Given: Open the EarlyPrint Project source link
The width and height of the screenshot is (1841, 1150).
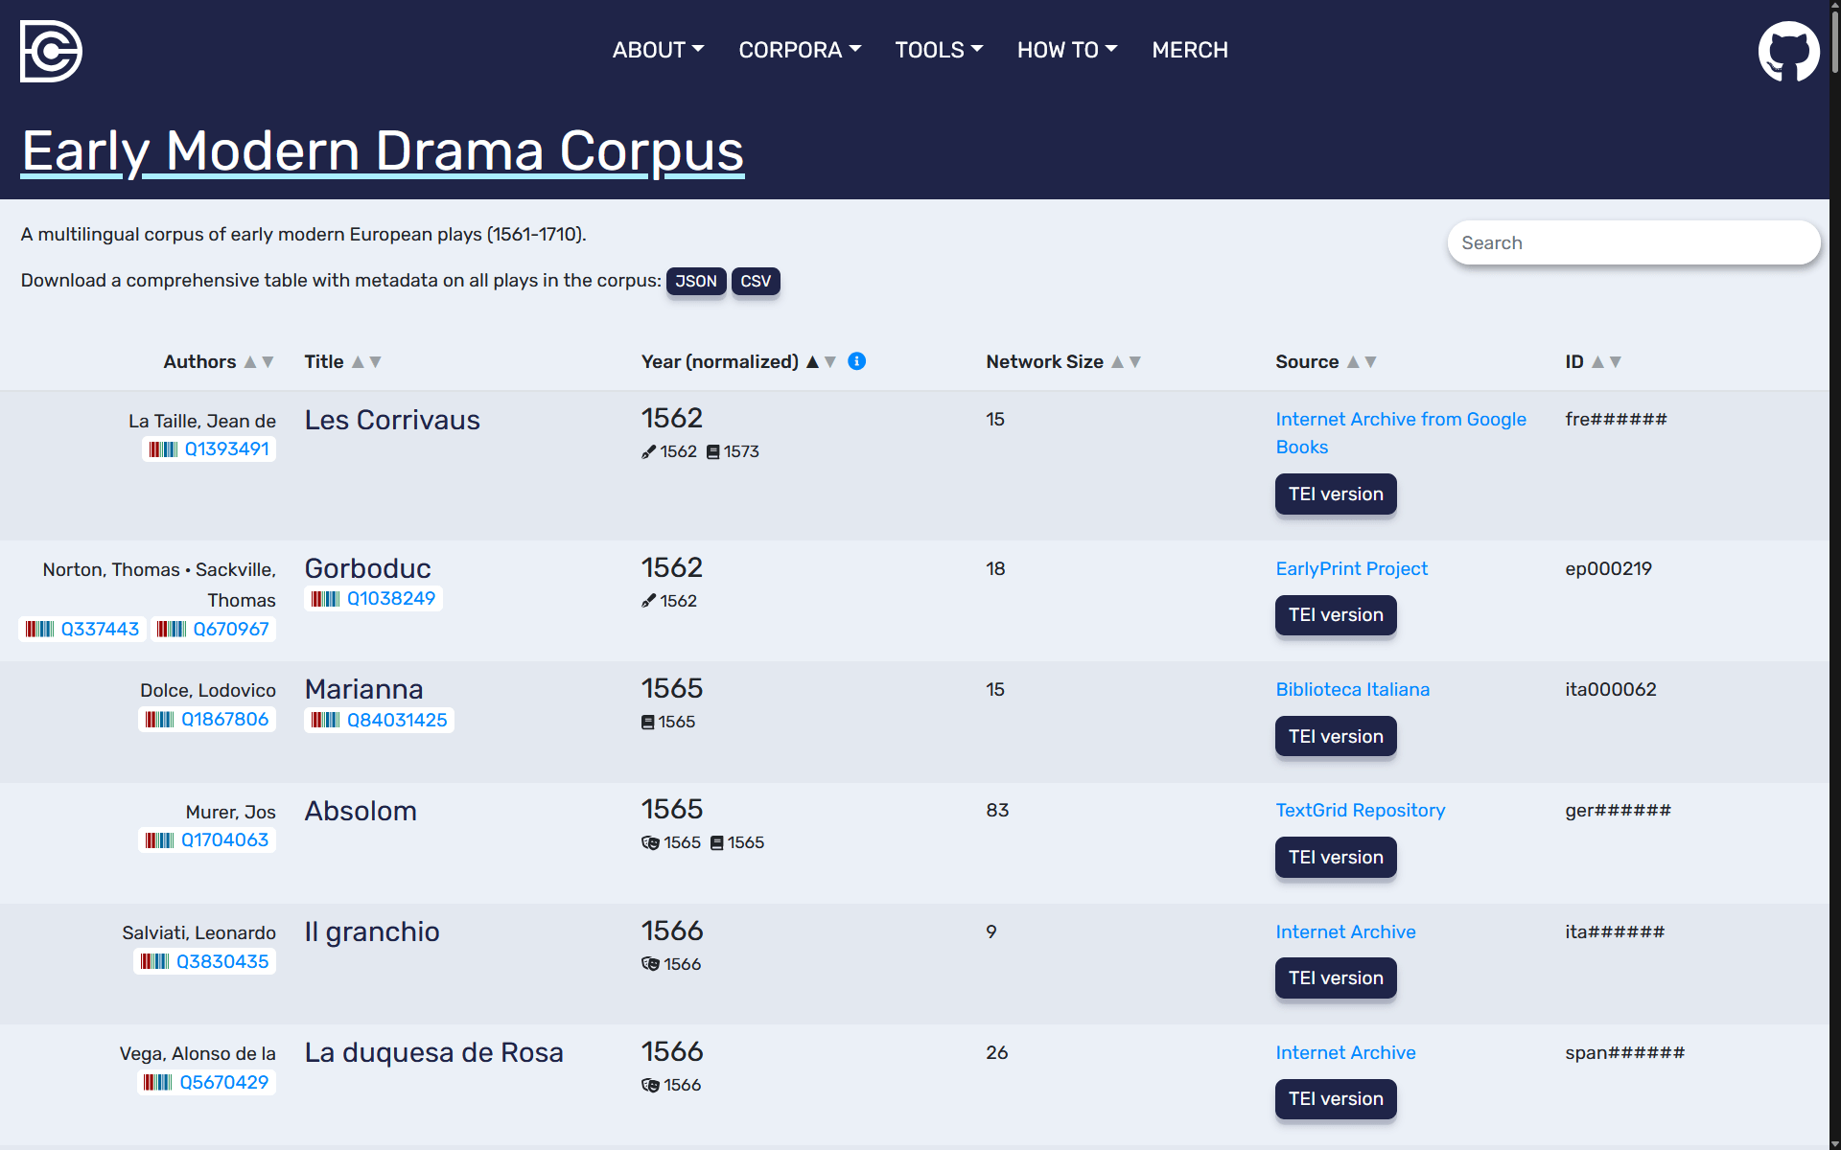Looking at the screenshot, I should click(1351, 568).
